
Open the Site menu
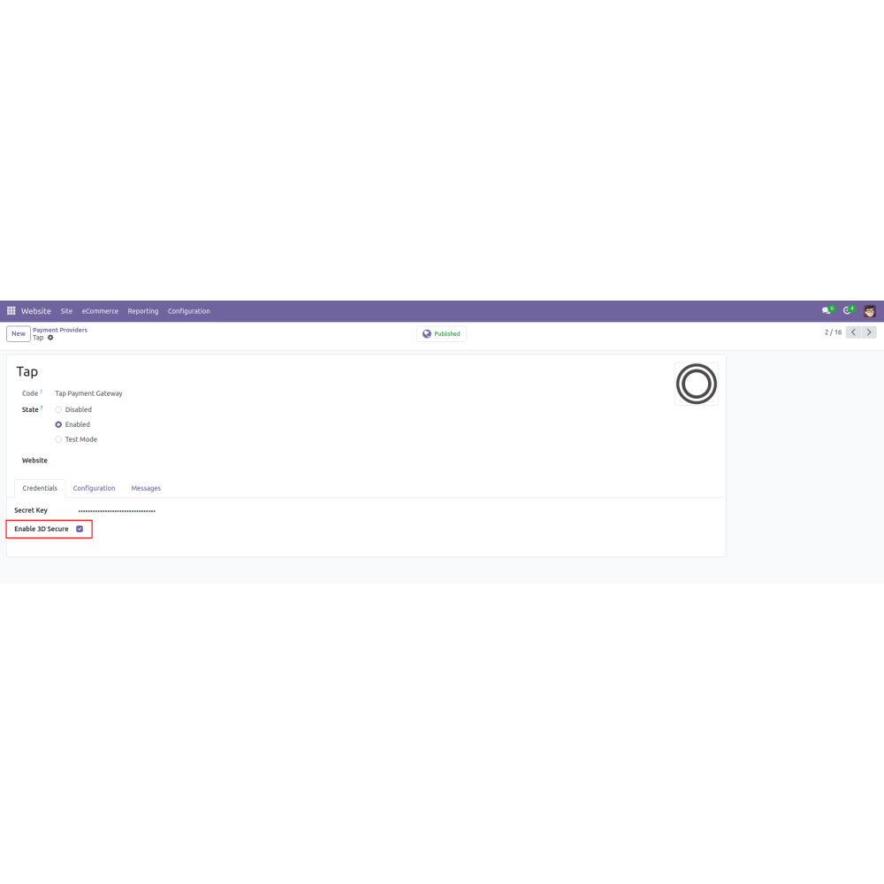66,311
